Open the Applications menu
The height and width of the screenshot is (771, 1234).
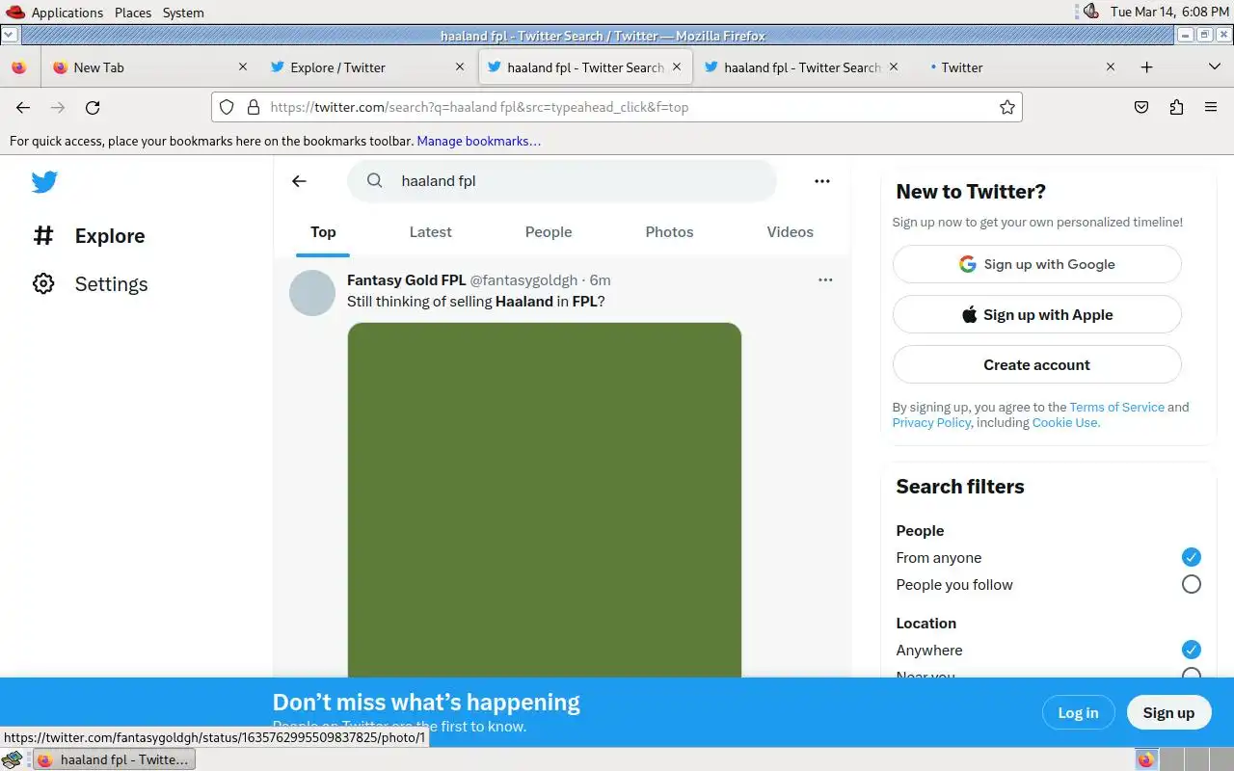[x=67, y=13]
